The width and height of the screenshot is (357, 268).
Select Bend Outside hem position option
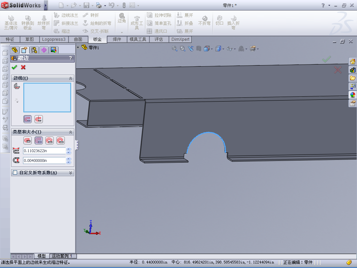click(39, 119)
